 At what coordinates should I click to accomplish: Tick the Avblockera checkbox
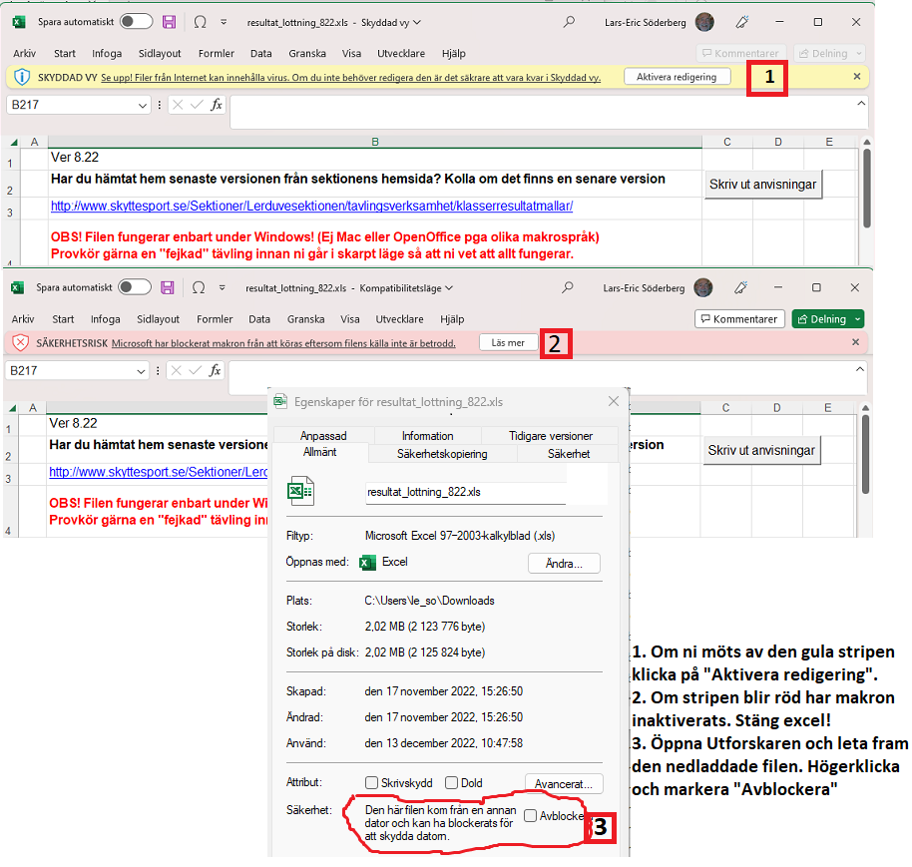pyautogui.click(x=530, y=815)
